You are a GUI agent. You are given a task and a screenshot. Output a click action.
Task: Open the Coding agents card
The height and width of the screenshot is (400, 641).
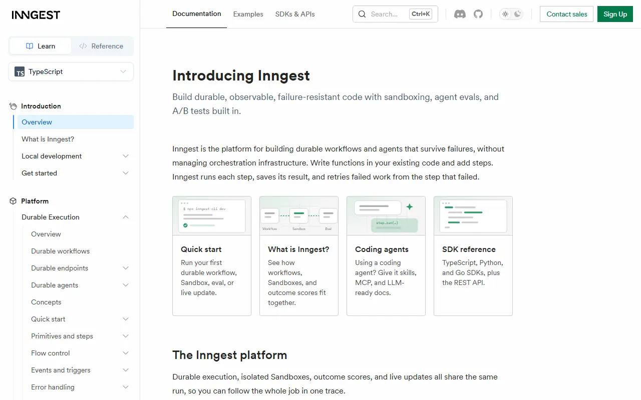tap(386, 256)
